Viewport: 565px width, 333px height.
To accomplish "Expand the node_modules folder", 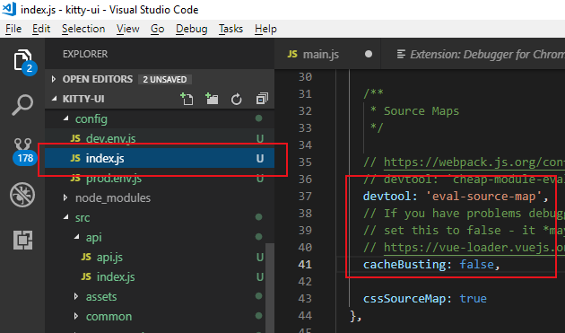I will point(113,197).
